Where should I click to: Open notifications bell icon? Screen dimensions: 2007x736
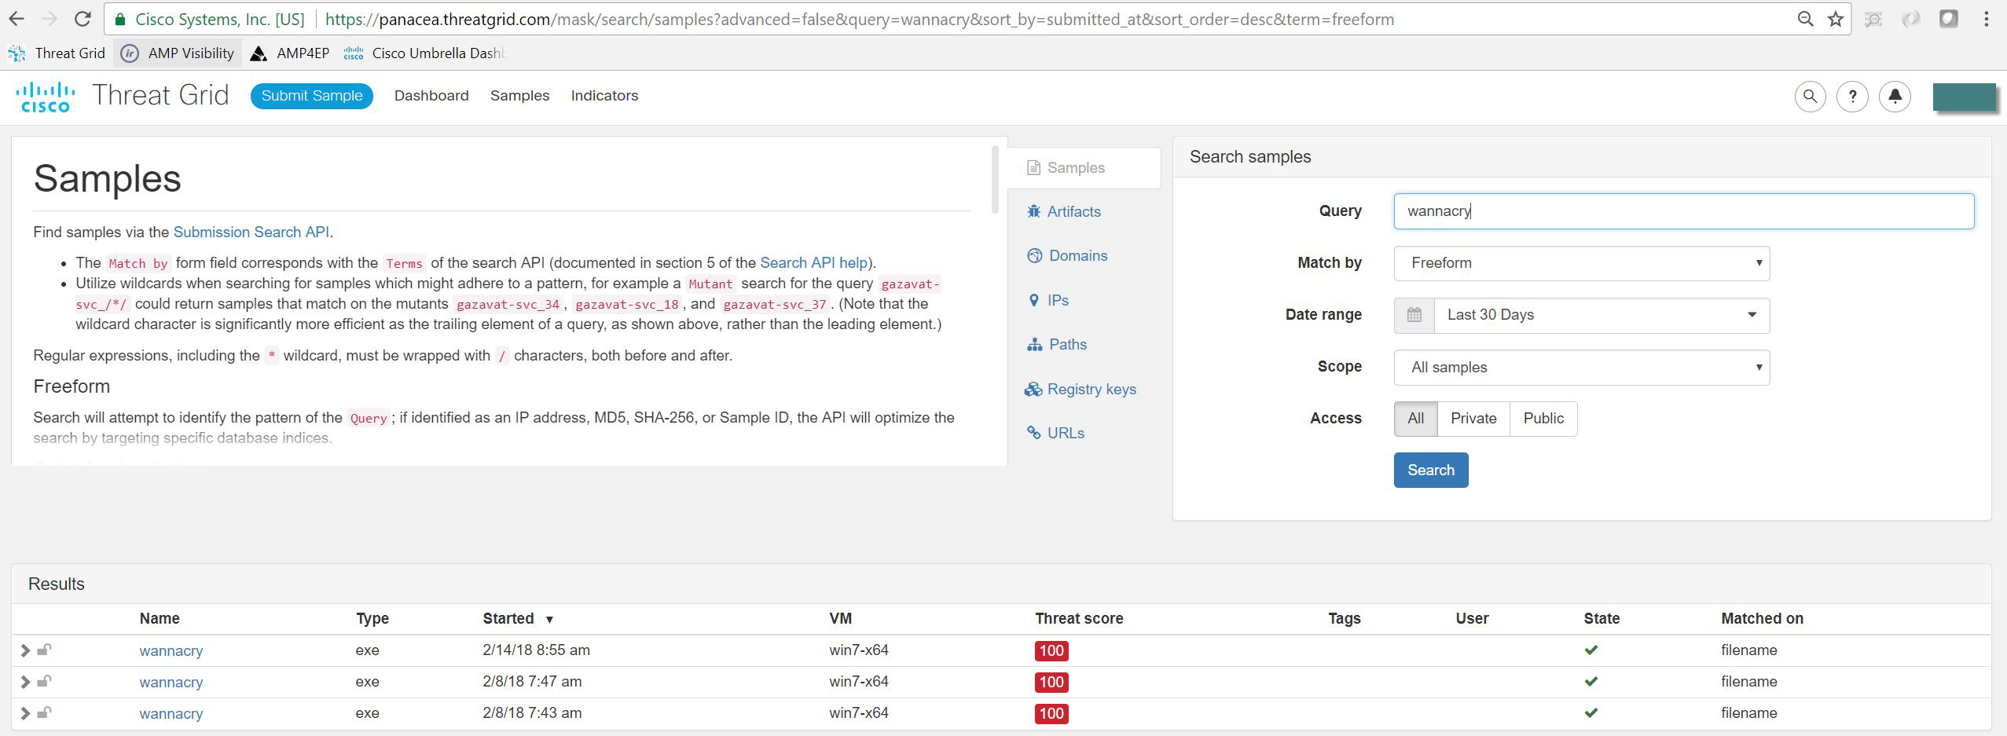point(1895,97)
